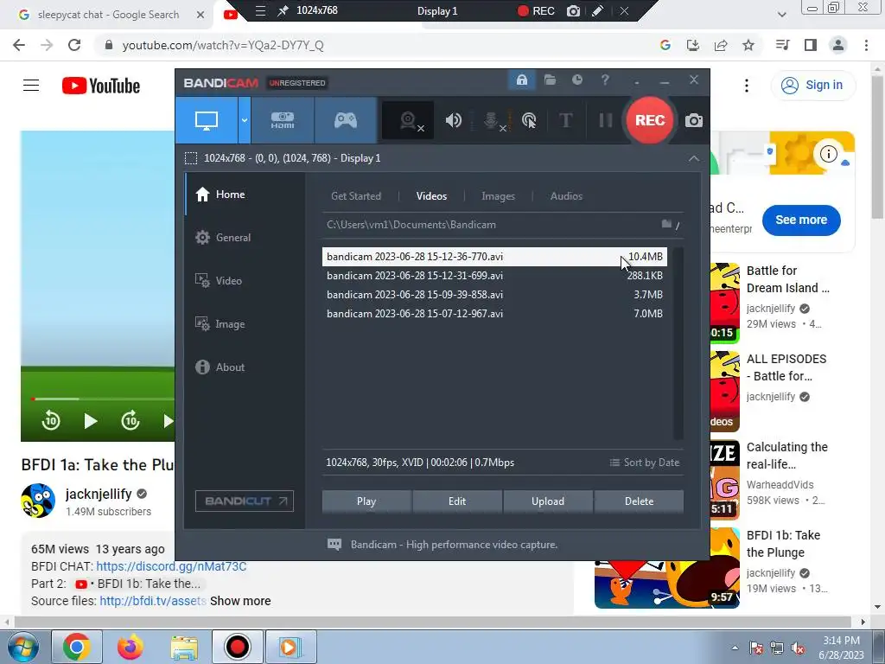Image resolution: width=885 pixels, height=664 pixels.
Task: Open Bandicut link button
Action: pos(245,501)
